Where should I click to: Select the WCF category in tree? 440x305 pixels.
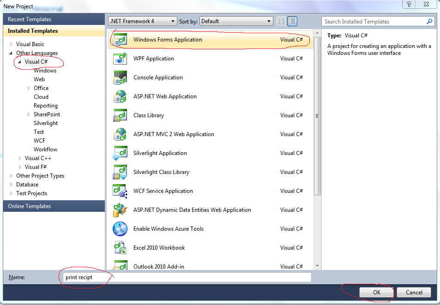click(x=39, y=140)
